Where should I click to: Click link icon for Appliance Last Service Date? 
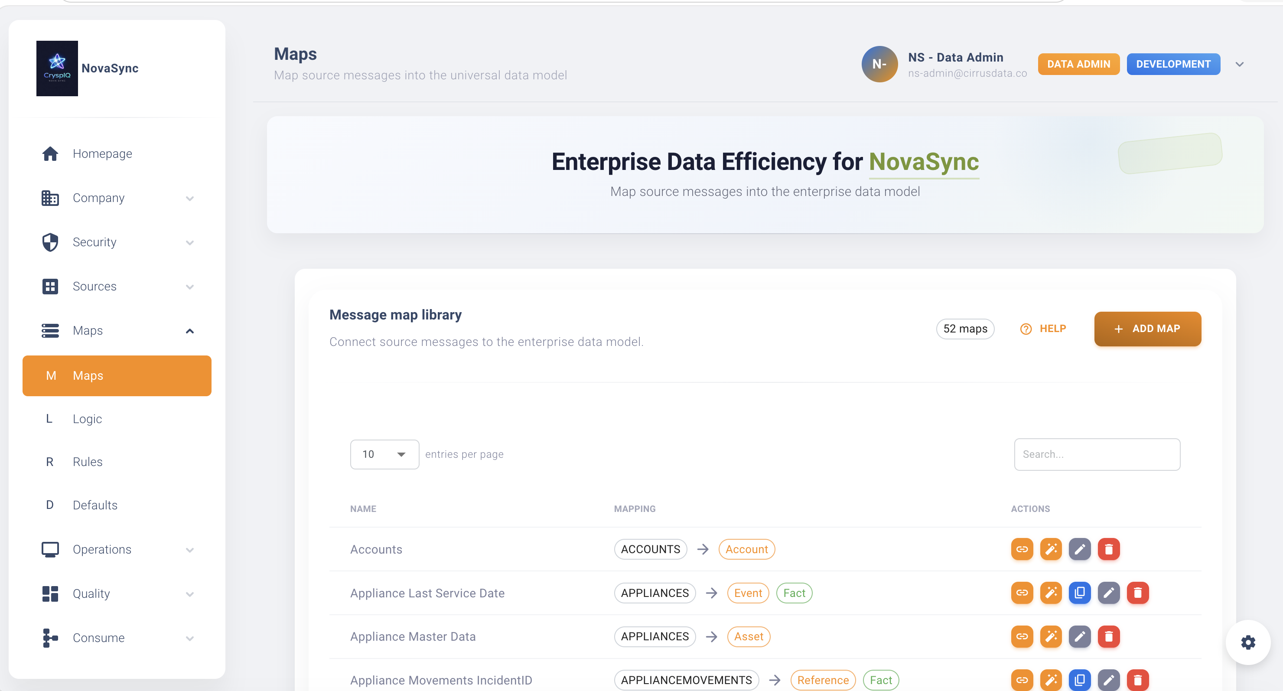1022,593
